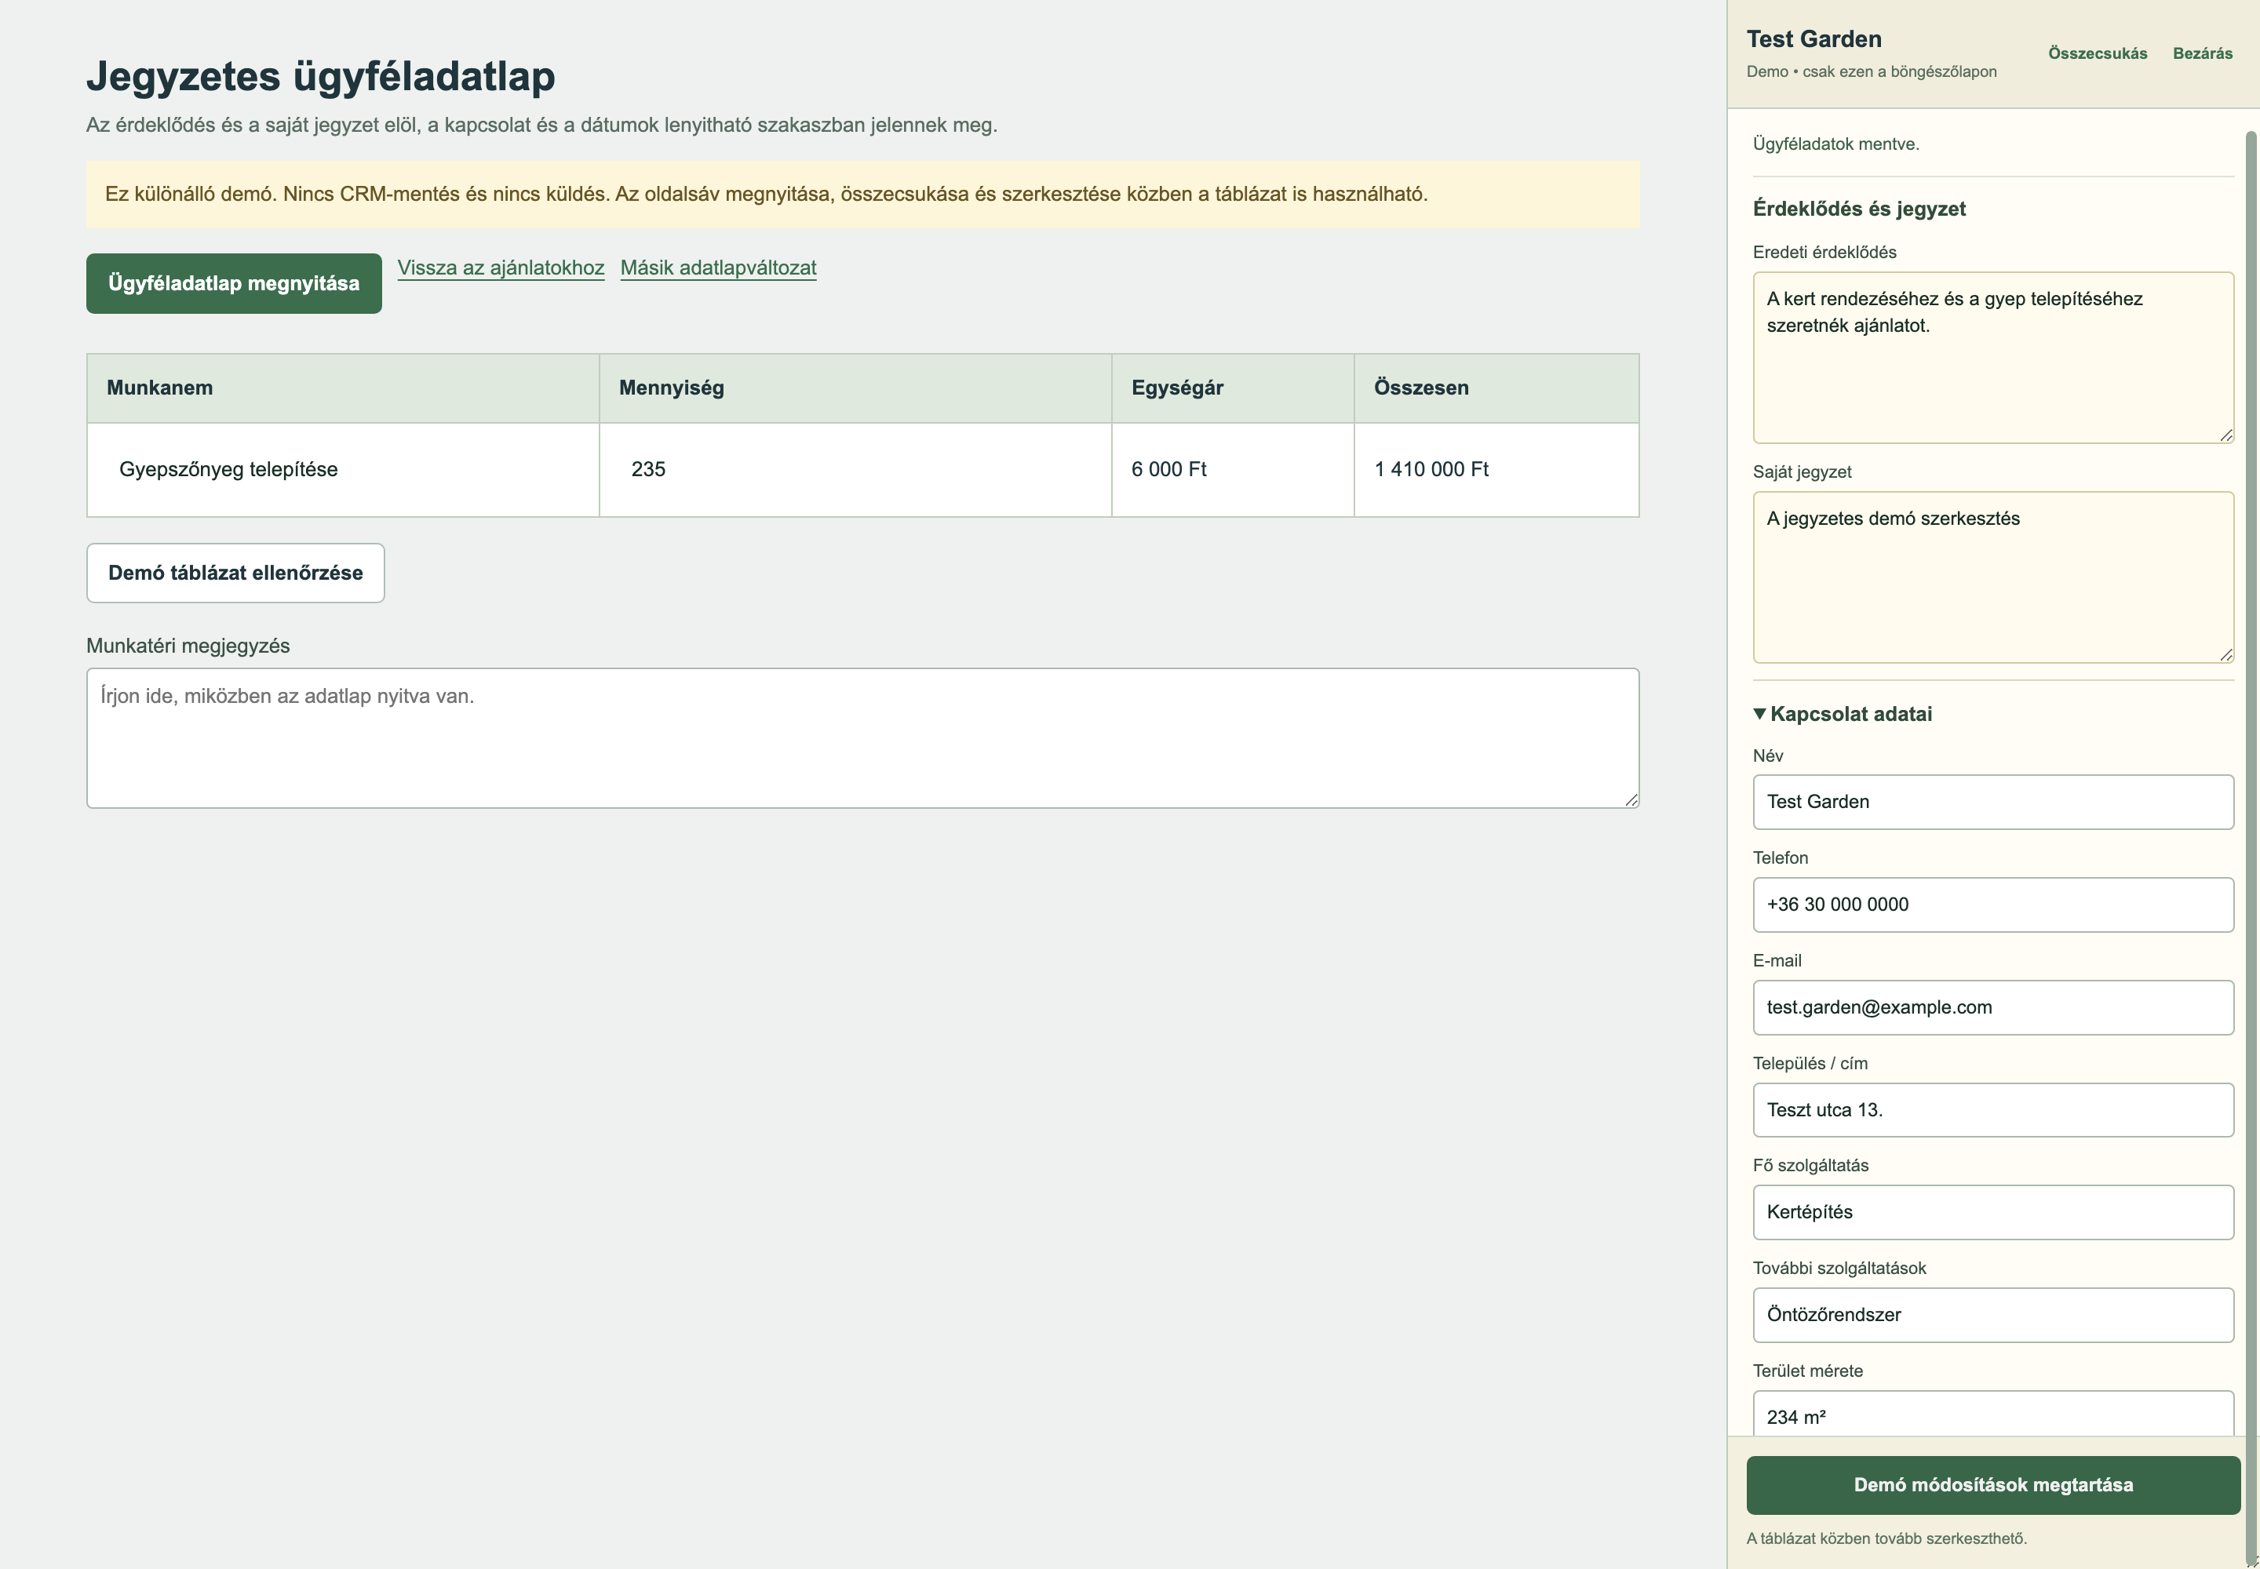2260x1569 pixels.
Task: Open the Másik adatlapváltozat link
Action: [x=718, y=268]
